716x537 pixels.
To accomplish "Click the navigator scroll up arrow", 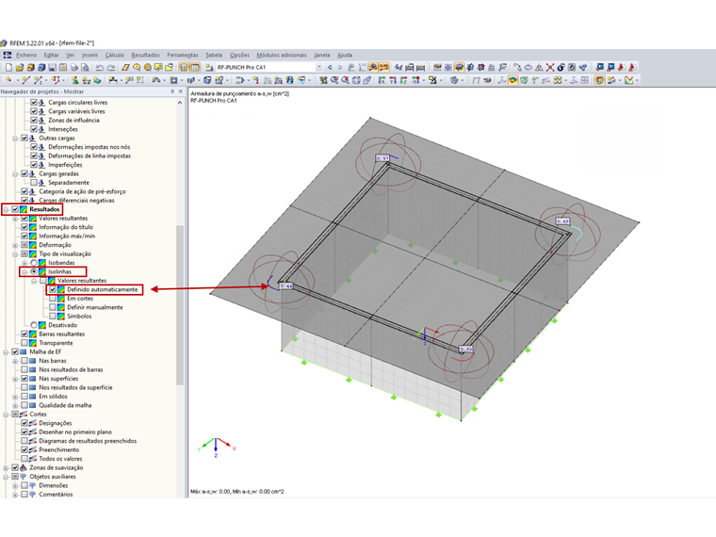I will click(x=180, y=103).
